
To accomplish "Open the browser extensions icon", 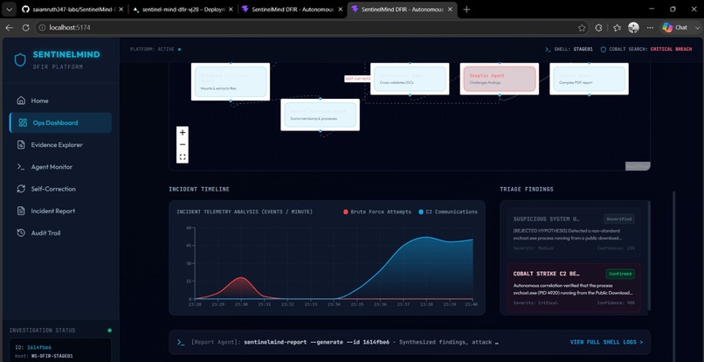I will pyautogui.click(x=598, y=28).
